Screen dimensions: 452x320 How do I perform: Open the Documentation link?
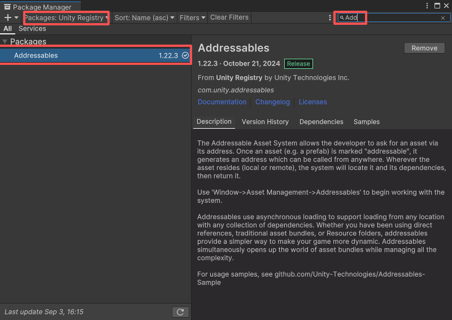pyautogui.click(x=222, y=102)
